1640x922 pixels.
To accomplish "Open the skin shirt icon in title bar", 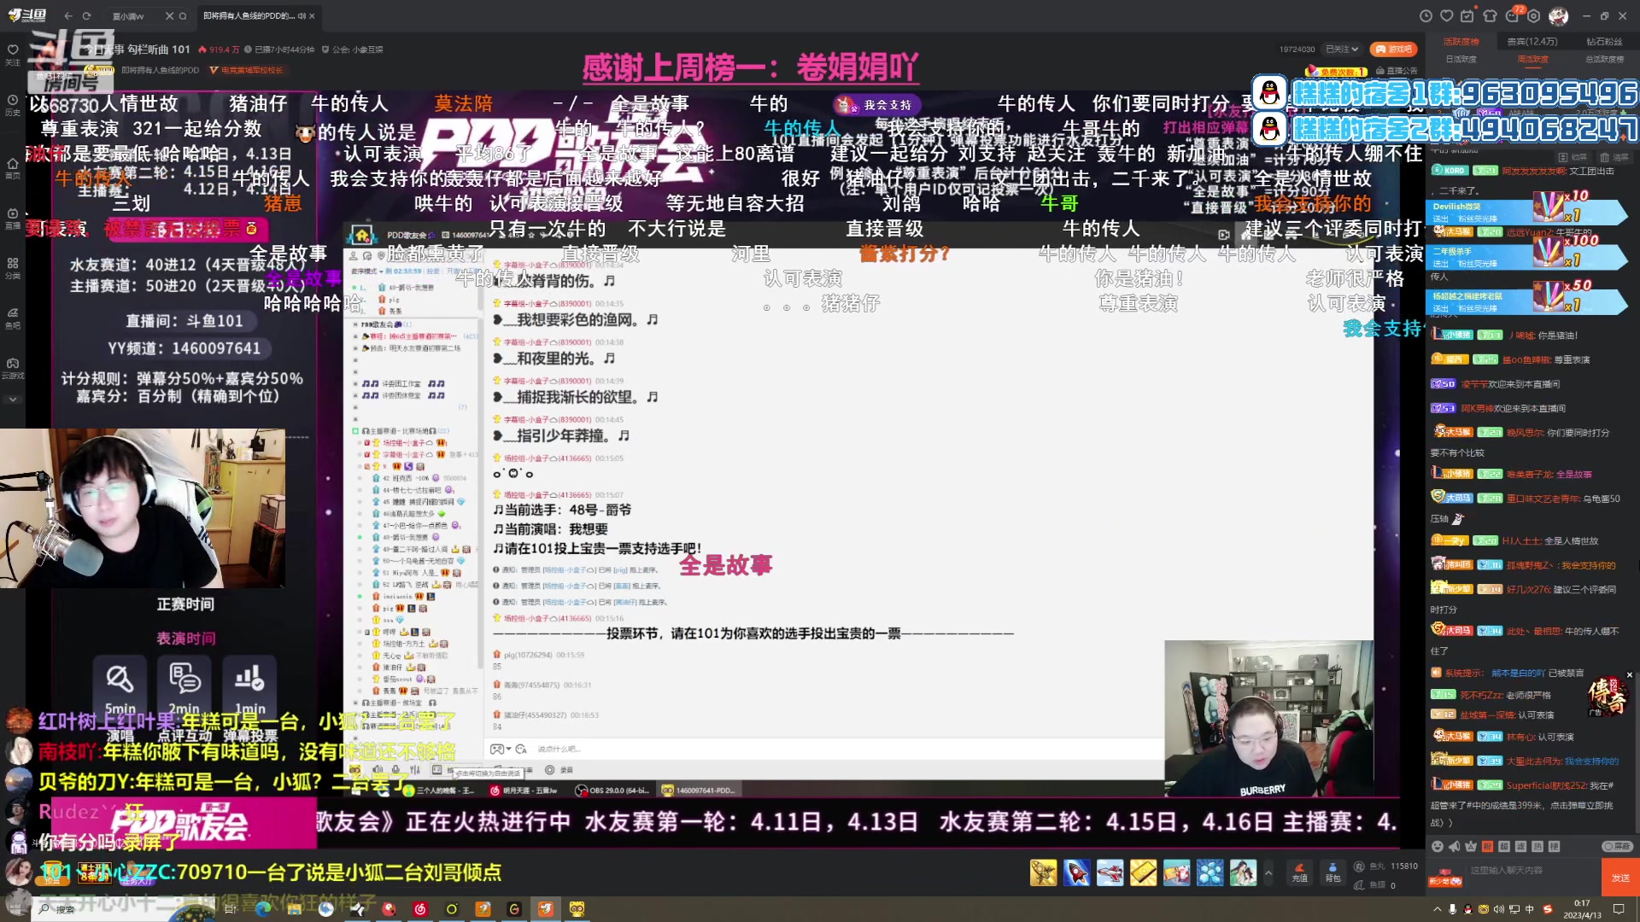I will (1491, 16).
